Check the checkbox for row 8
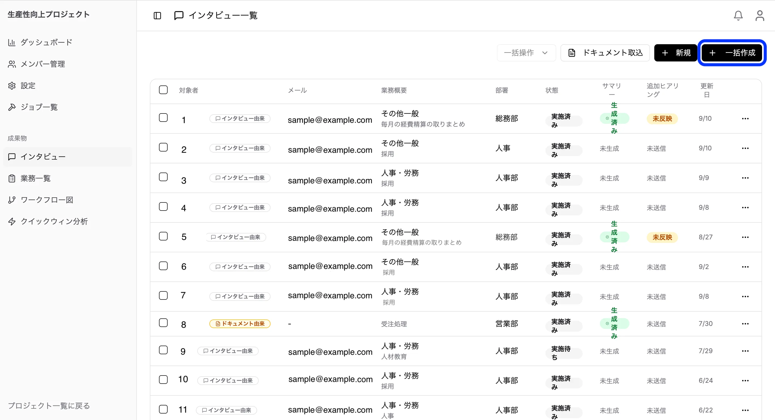The height and width of the screenshot is (420, 775). coord(163,323)
